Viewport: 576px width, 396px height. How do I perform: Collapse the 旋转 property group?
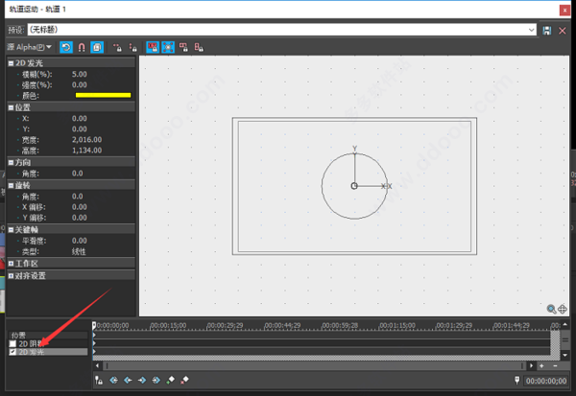pos(11,186)
